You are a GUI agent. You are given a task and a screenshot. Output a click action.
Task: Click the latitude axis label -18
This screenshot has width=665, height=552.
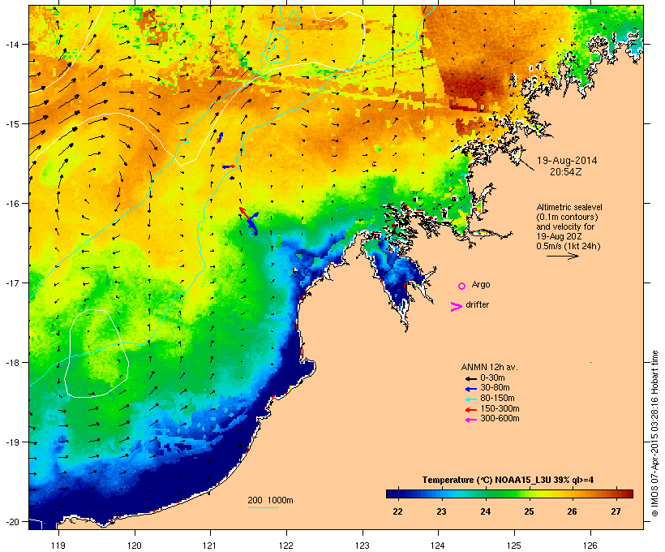(11, 363)
